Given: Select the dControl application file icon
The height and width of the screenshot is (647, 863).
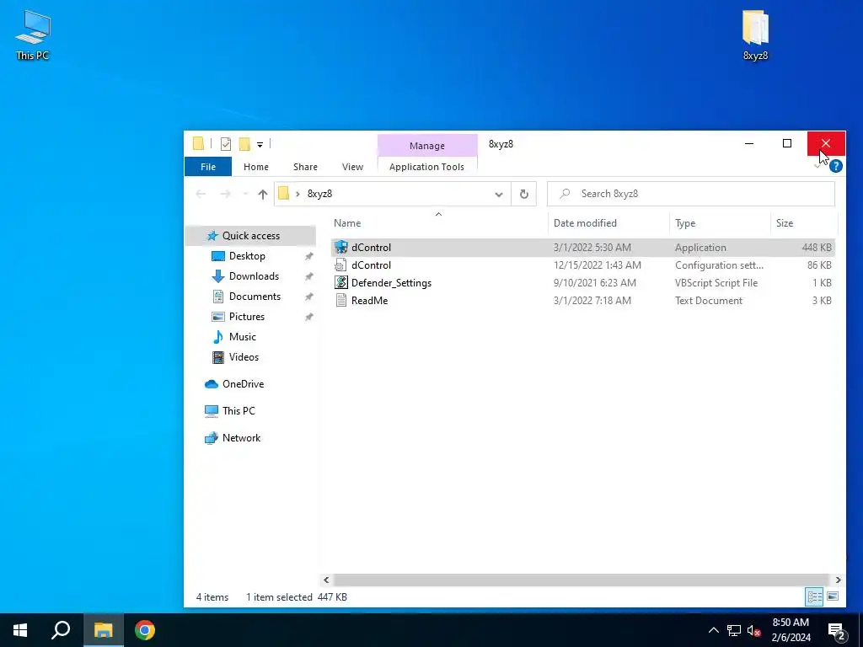Looking at the screenshot, I should (340, 248).
